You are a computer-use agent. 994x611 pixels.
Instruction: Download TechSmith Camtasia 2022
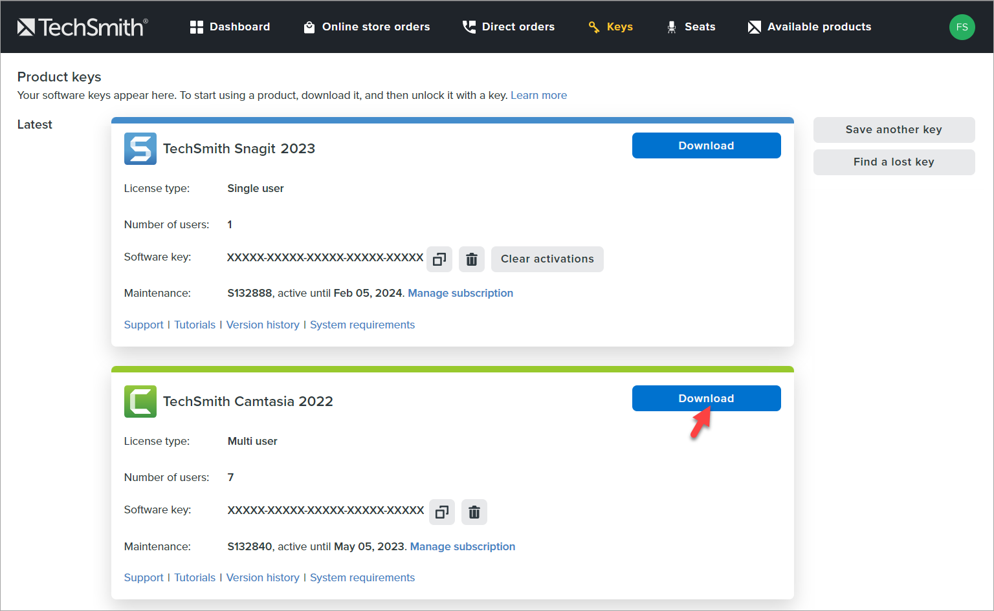coord(706,398)
